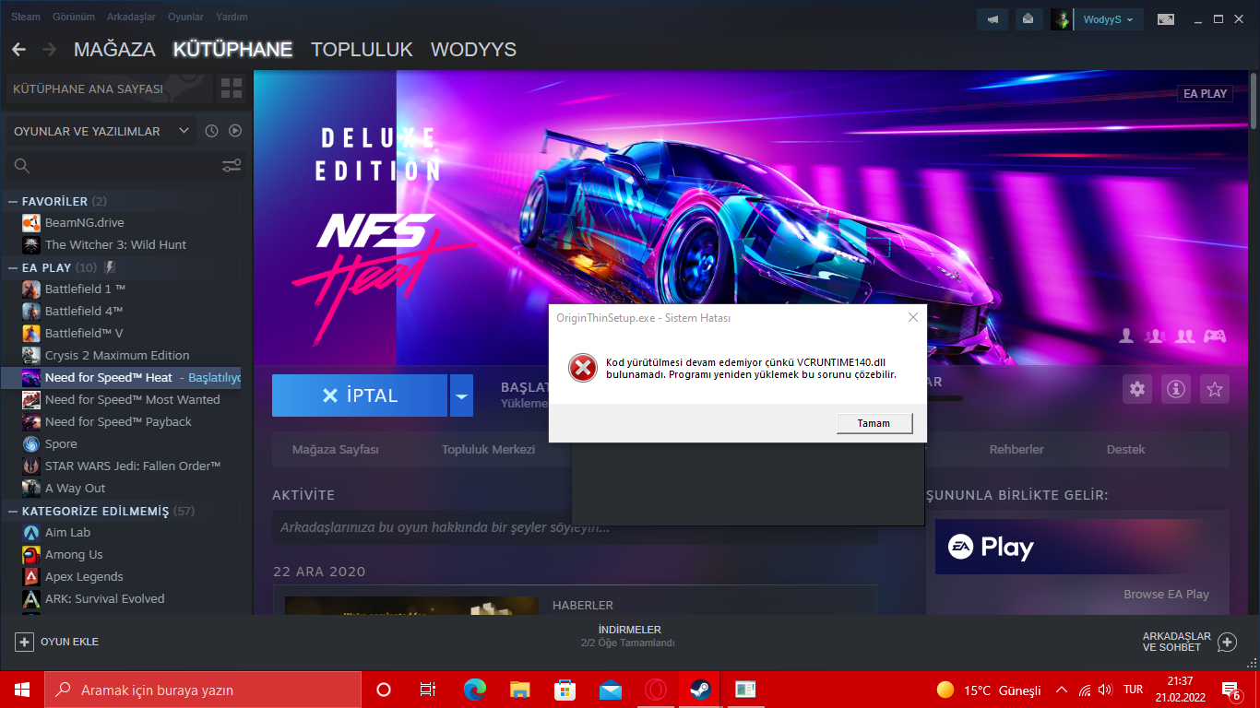The height and width of the screenshot is (708, 1260).
Task: Go forward with the right arrow
Action: [x=49, y=50]
